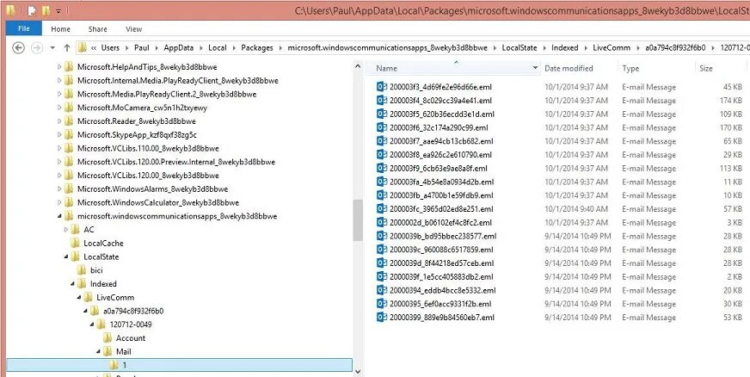Screen dimensions: 750x377
Task: Select Microsoft.WindowsCalculator folder in tree
Action: tap(158, 202)
